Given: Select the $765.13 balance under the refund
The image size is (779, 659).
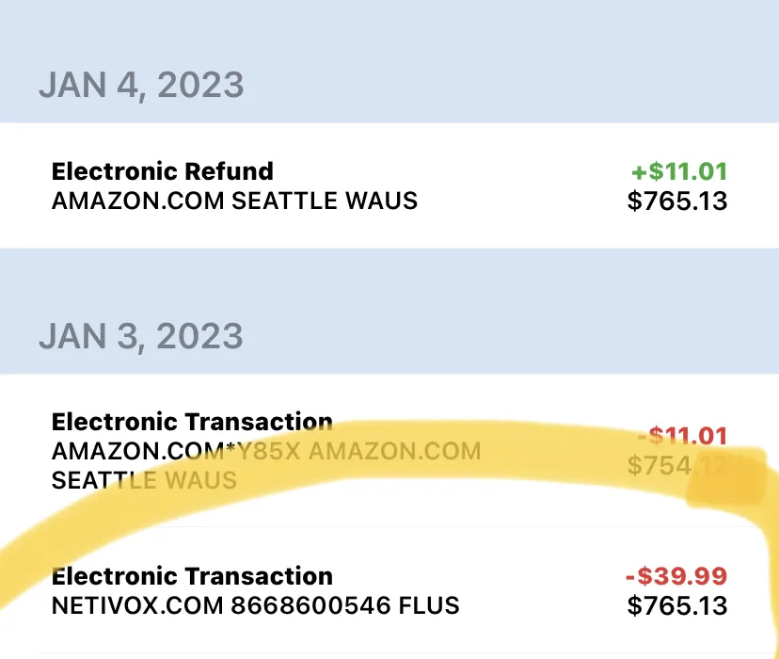Looking at the screenshot, I should click(677, 201).
